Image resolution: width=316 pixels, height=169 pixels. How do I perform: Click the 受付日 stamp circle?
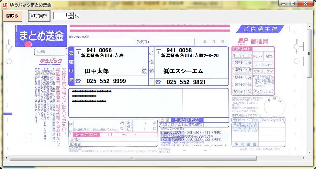pyautogui.click(x=274, y=106)
